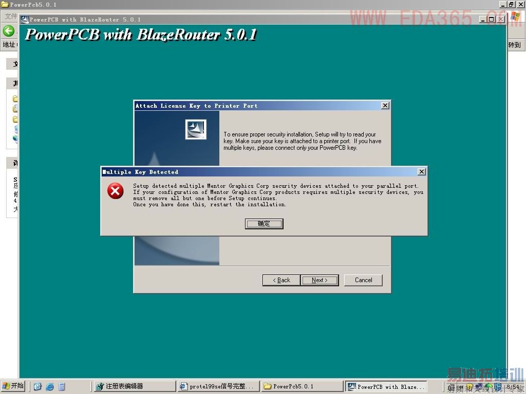Expand hidden system tray icons chevron
Screen dimensions: 526x394
(461, 387)
